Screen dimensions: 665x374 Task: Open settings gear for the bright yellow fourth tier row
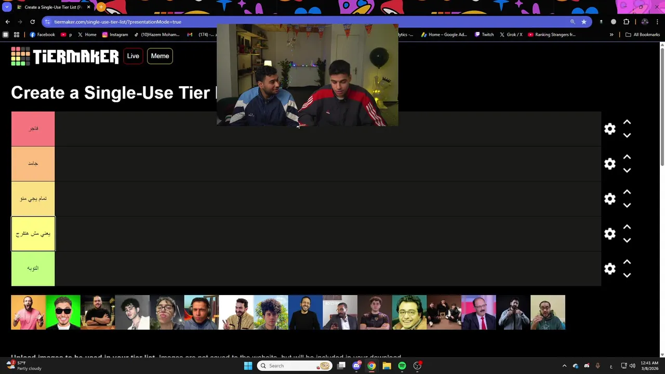tap(610, 234)
